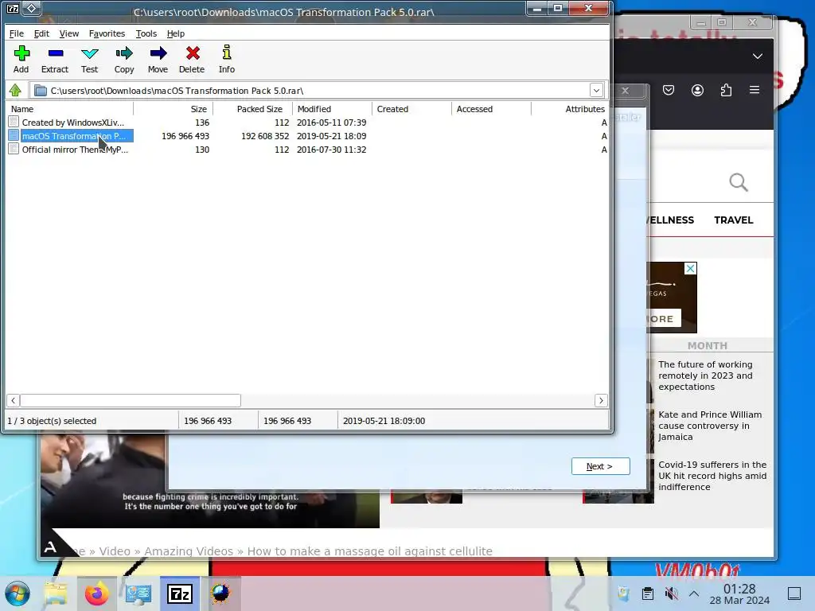The image size is (815, 611).
Task: Click the horizontal scrollbar left arrow
Action: coord(13,401)
